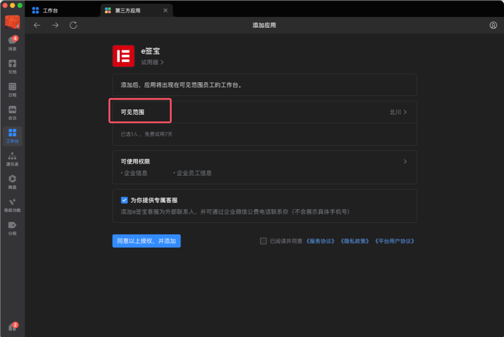Click 同意以上授权，并添加 button
504x337 pixels.
pyautogui.click(x=146, y=241)
